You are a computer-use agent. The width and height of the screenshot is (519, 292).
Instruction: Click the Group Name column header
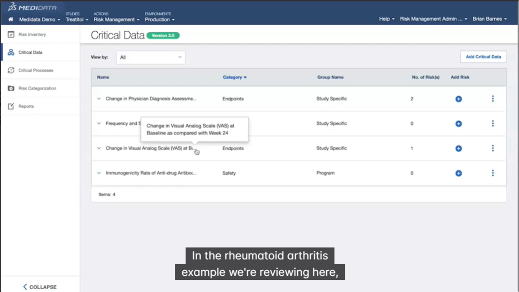[x=330, y=77]
